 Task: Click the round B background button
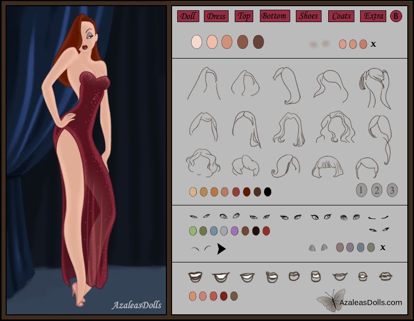tap(396, 16)
